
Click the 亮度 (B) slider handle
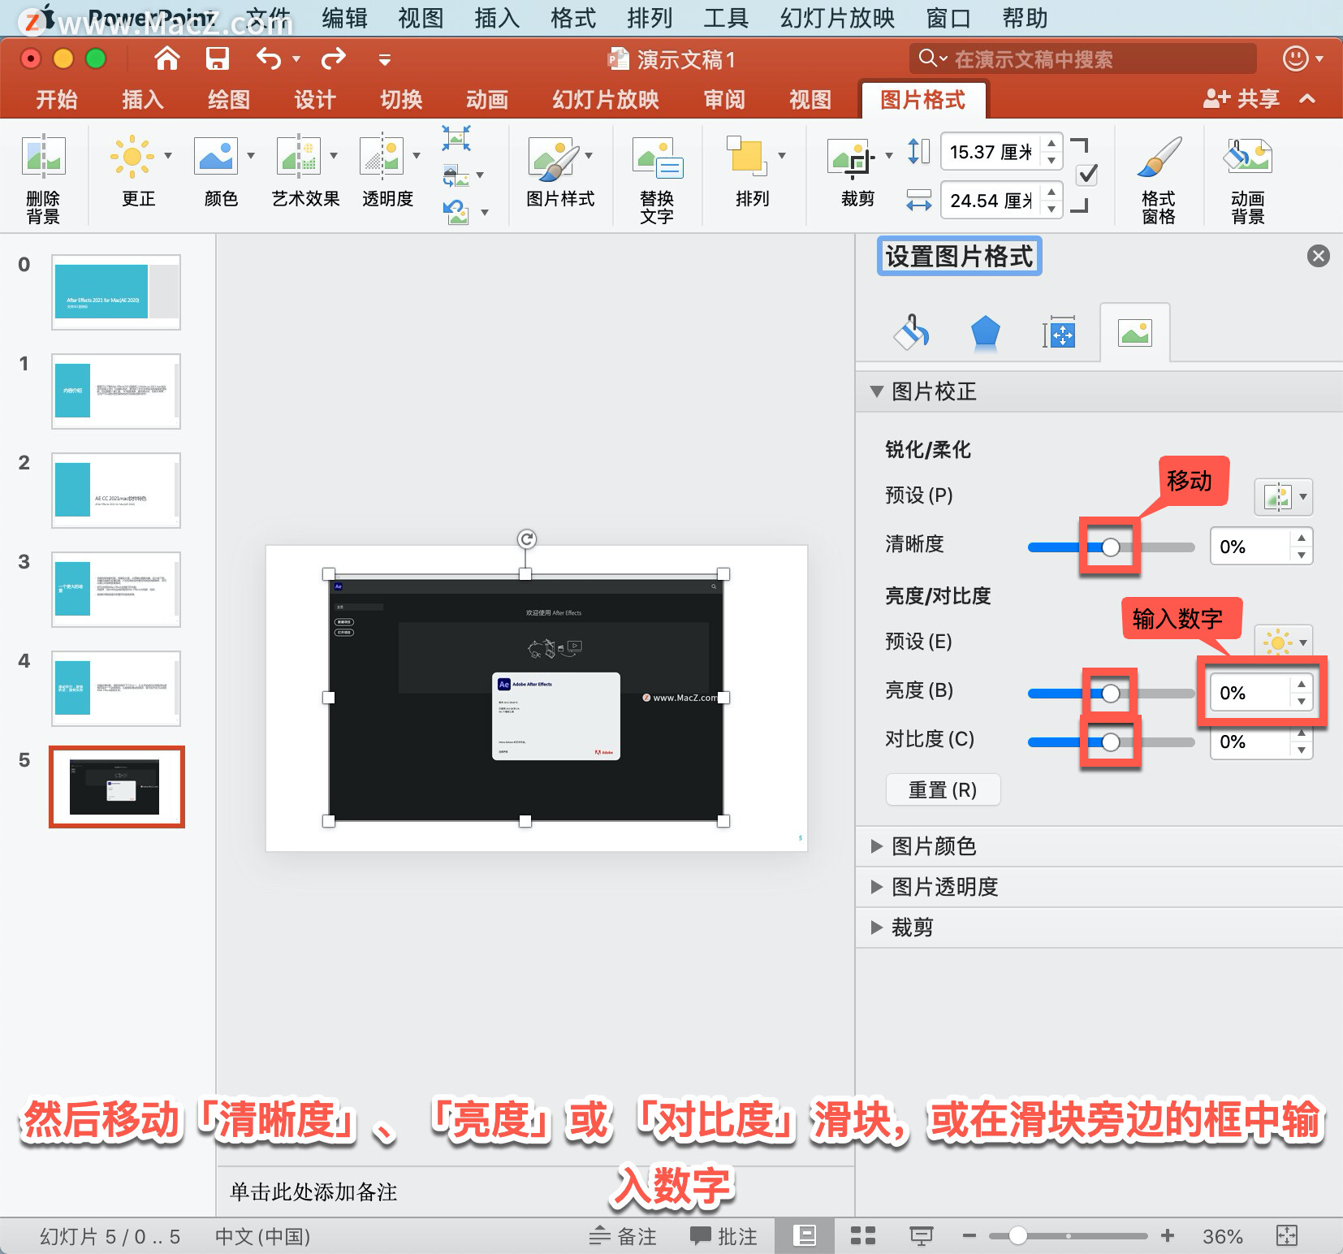click(x=1111, y=693)
